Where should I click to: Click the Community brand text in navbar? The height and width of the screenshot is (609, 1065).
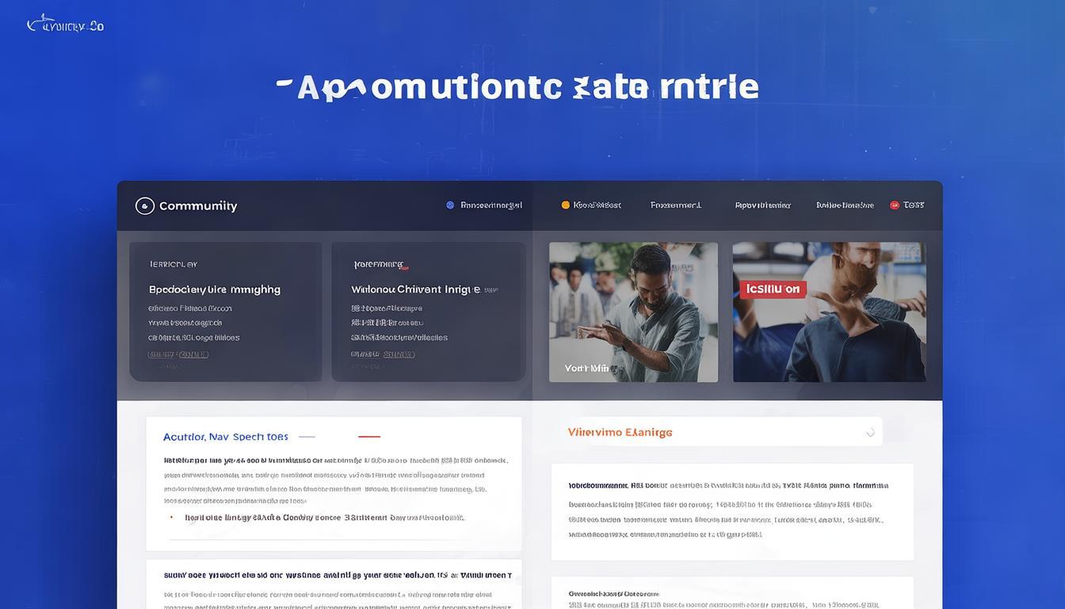click(x=198, y=206)
